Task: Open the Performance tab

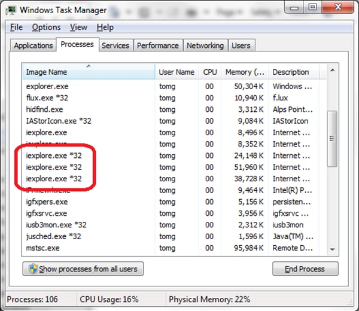Action: point(158,45)
